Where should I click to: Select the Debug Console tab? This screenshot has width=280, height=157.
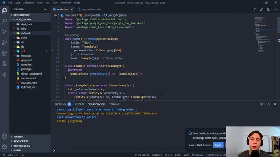(x=96, y=104)
